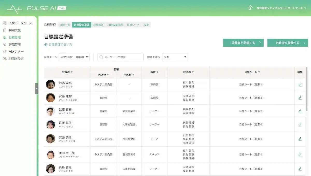Click edit pencil for 鈴木 達也

pyautogui.click(x=300, y=85)
